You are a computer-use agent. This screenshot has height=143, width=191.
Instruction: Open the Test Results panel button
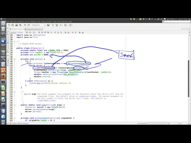23,123
